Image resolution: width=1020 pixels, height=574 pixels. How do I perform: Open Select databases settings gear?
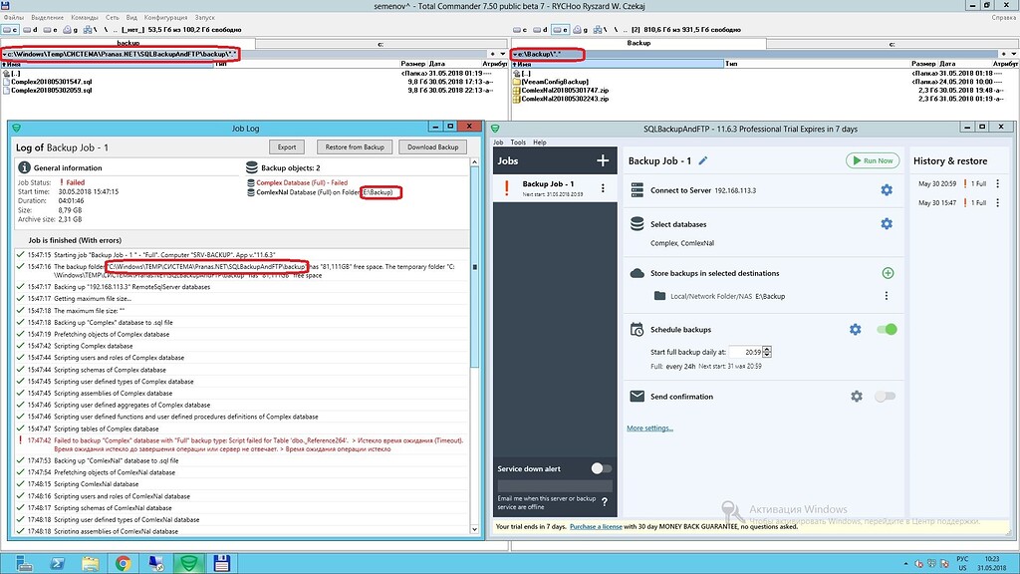tap(886, 224)
